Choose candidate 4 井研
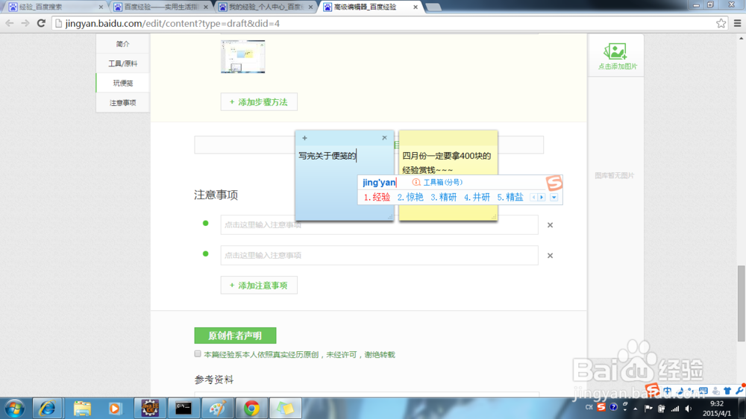This screenshot has height=419, width=746. [477, 197]
